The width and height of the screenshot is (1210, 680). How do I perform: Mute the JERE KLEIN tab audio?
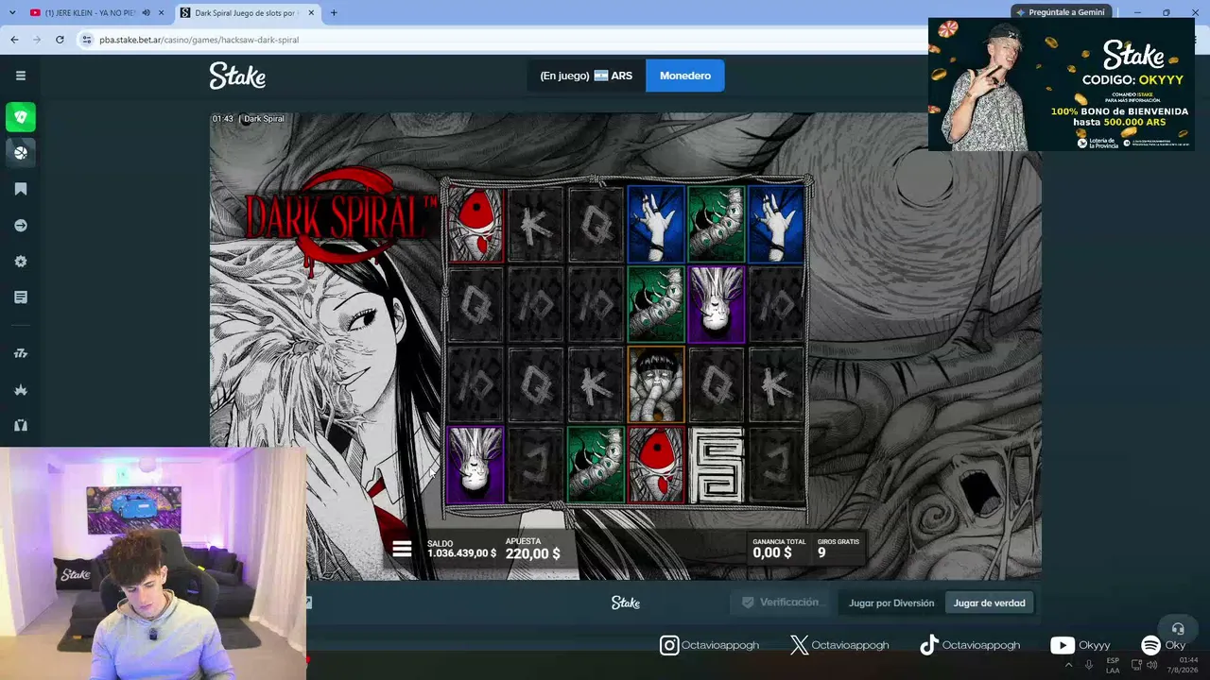click(x=146, y=13)
